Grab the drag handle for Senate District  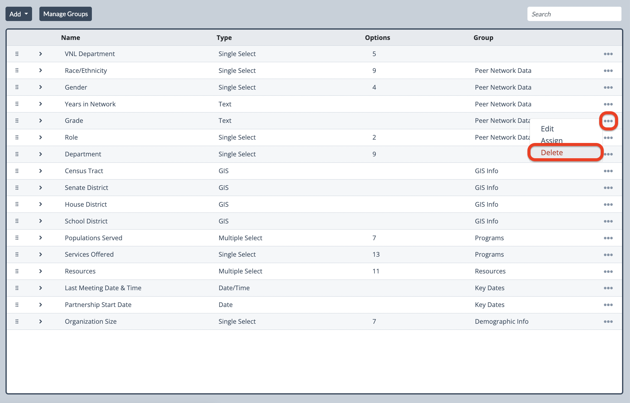tap(17, 187)
